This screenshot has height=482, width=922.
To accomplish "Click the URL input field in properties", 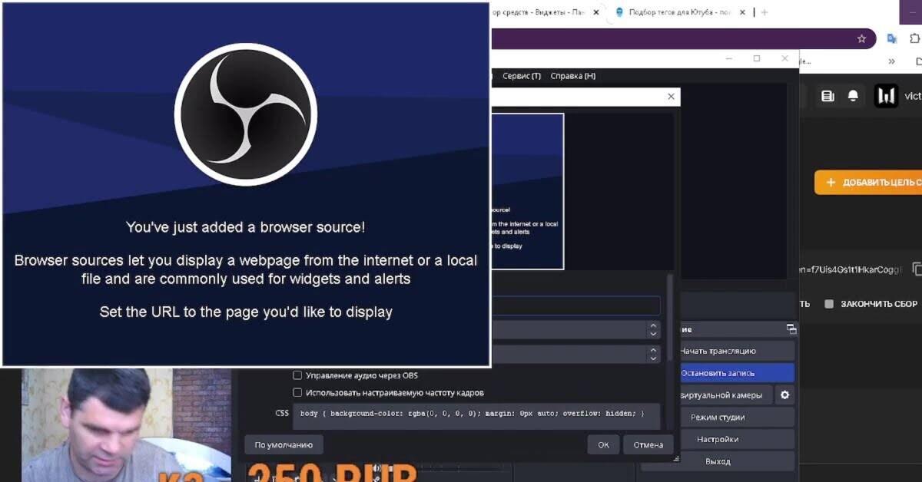I will click(x=575, y=305).
